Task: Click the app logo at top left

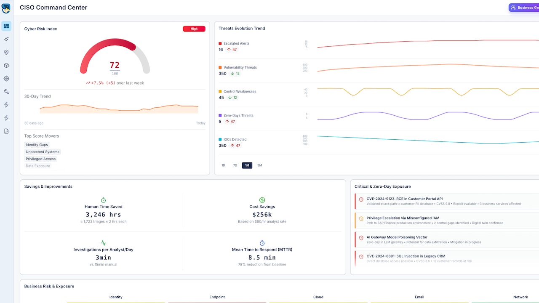Action: 6,8
